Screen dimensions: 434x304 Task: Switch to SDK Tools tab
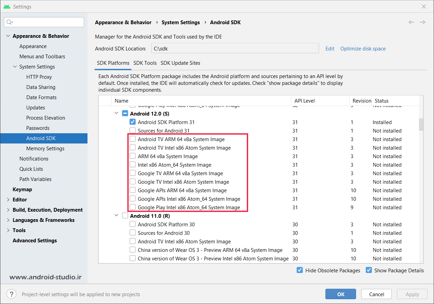tap(145, 63)
